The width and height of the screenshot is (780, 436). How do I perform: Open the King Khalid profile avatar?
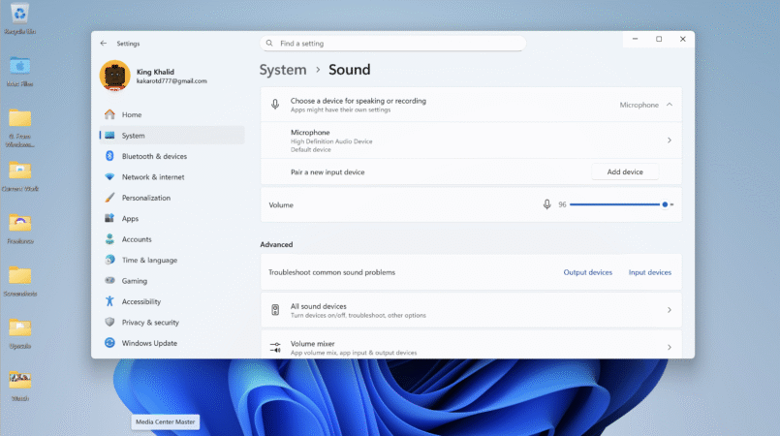115,76
